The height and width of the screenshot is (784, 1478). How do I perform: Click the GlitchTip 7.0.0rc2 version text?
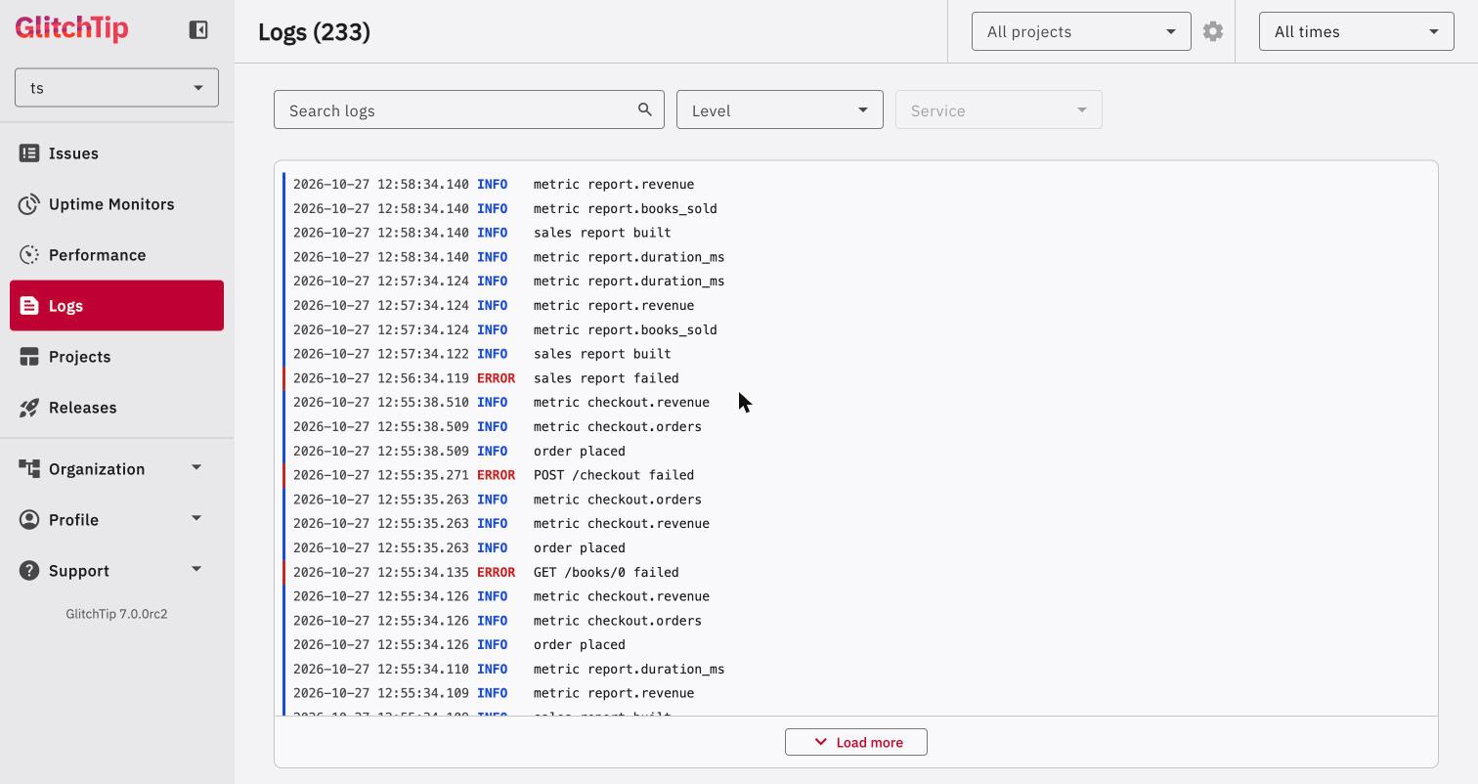116,614
